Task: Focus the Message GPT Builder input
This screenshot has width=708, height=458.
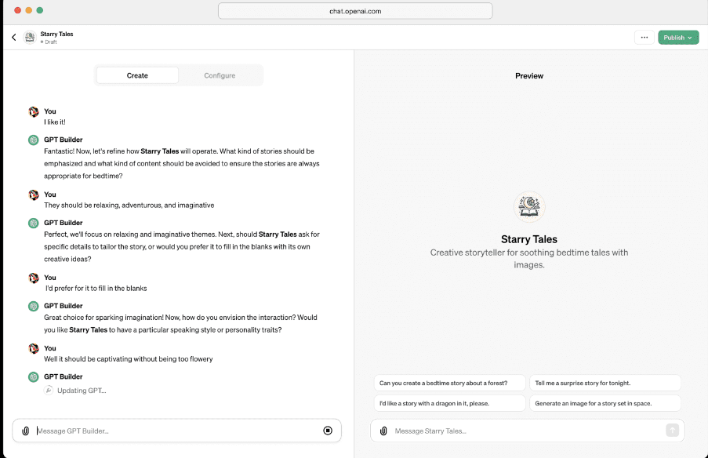Action: (178, 431)
